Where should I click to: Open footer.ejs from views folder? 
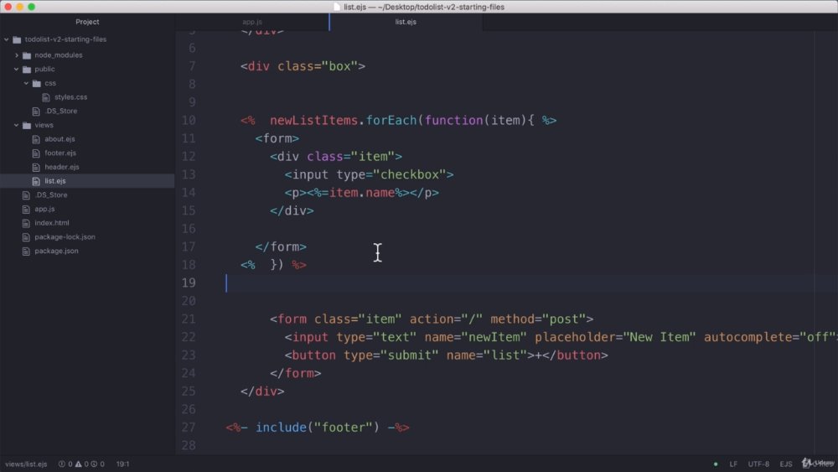59,153
